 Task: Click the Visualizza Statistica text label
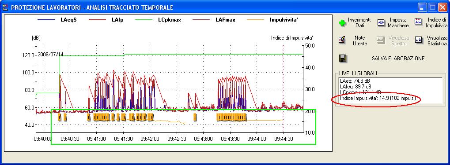point(437,40)
